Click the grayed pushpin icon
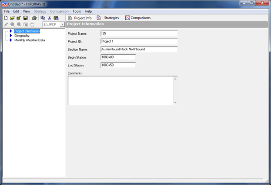271x185 pixels. [x=6, y=24]
